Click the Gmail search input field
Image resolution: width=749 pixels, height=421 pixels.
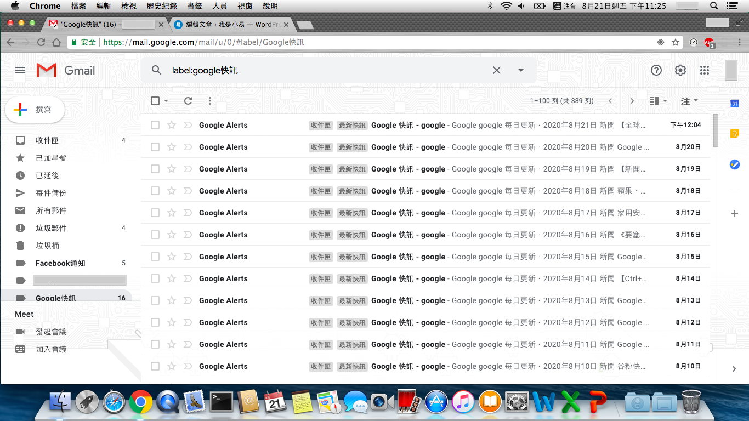click(x=329, y=70)
